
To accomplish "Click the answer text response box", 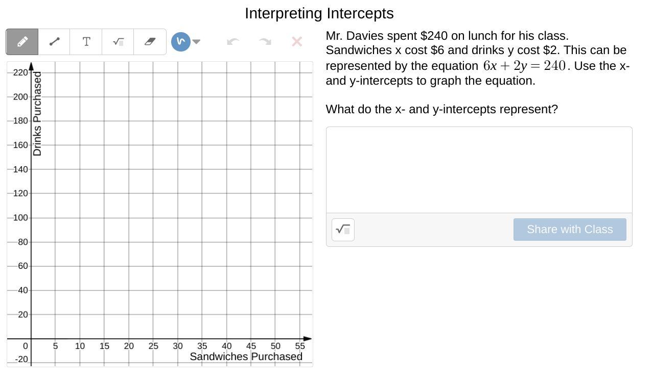I will tap(479, 170).
